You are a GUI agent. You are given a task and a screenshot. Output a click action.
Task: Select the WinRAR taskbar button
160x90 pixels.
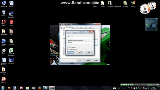[52, 88]
